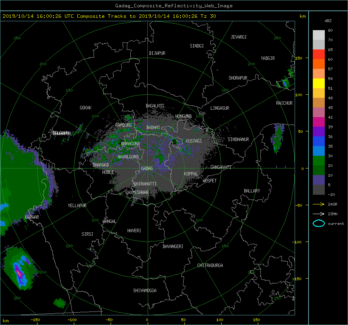
Task: Pick the dark gray 5 dBZ swatch
Action: point(319,190)
